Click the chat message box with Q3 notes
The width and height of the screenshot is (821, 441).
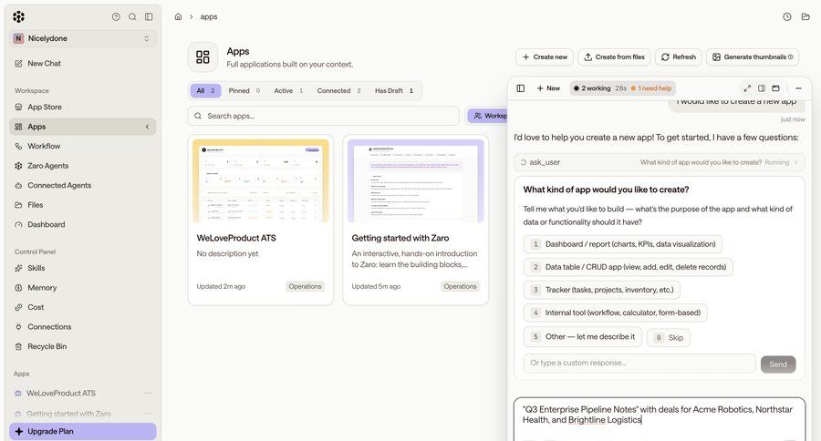click(x=660, y=418)
